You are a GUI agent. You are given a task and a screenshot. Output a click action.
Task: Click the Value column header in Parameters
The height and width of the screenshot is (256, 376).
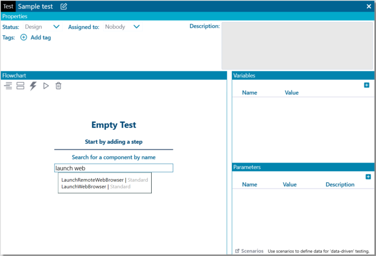[x=290, y=185]
